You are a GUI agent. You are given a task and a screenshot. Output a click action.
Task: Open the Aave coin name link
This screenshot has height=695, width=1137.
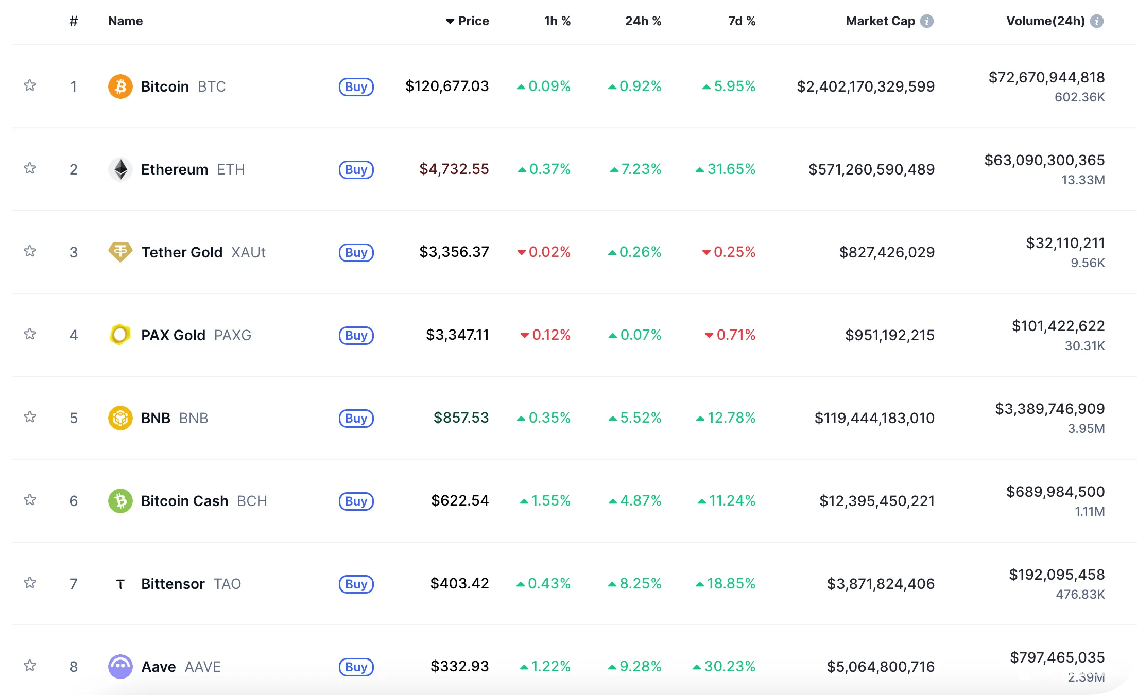pyautogui.click(x=158, y=666)
